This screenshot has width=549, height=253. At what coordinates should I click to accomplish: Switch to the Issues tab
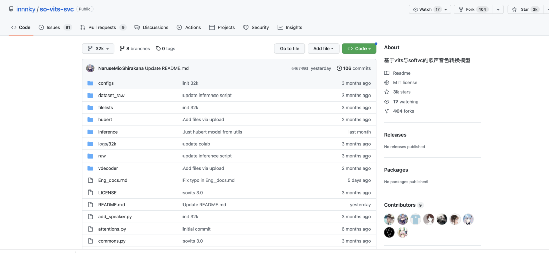tap(55, 27)
